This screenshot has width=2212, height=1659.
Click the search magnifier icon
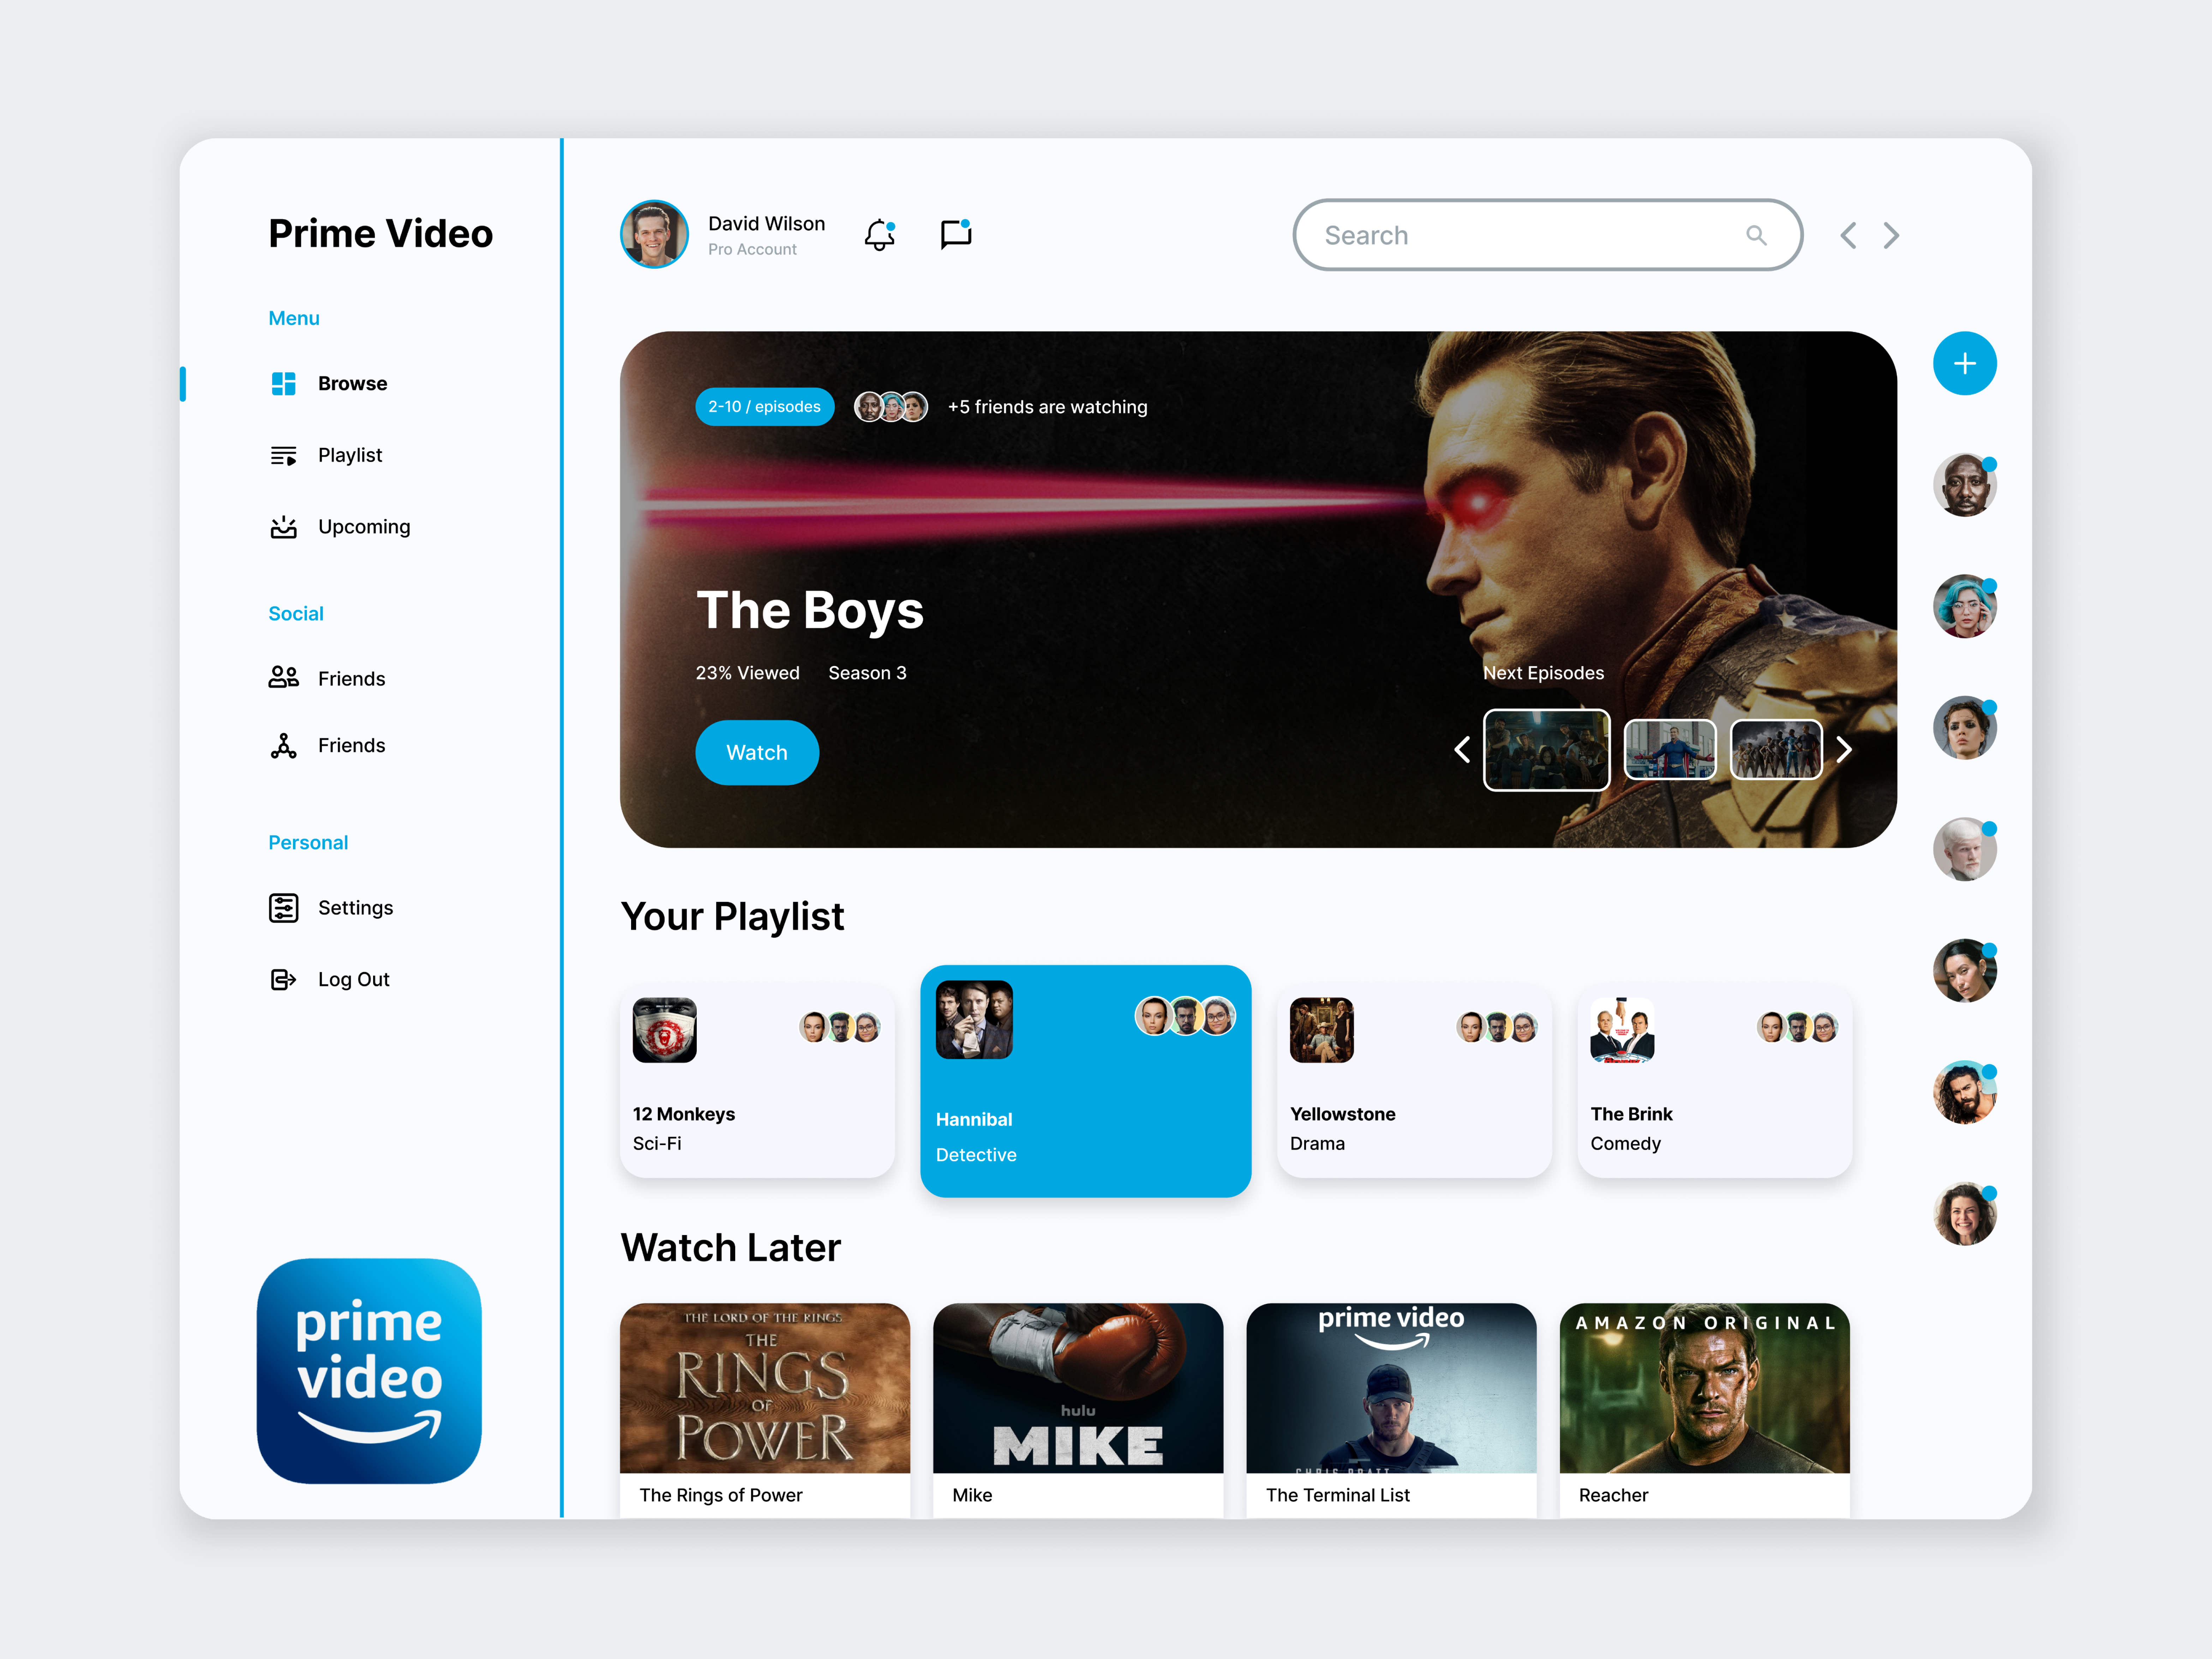(x=1757, y=235)
